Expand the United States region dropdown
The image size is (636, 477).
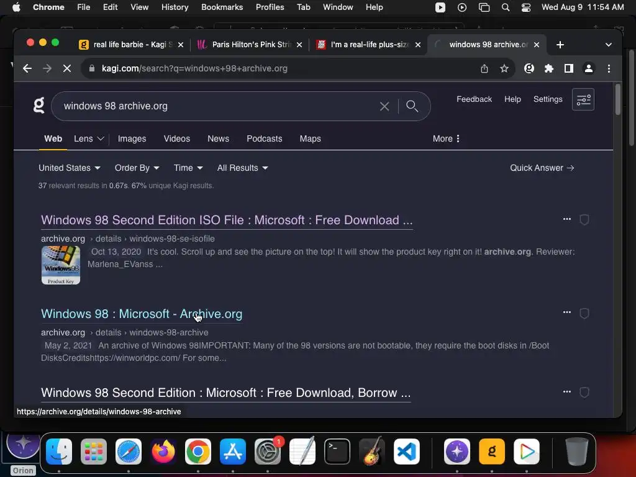70,168
